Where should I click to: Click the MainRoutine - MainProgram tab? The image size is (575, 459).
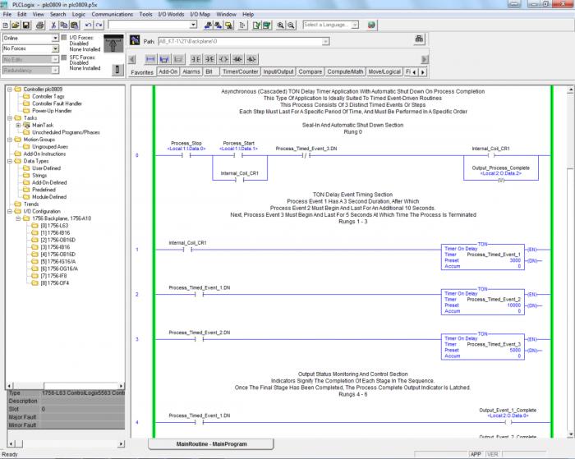[211, 444]
